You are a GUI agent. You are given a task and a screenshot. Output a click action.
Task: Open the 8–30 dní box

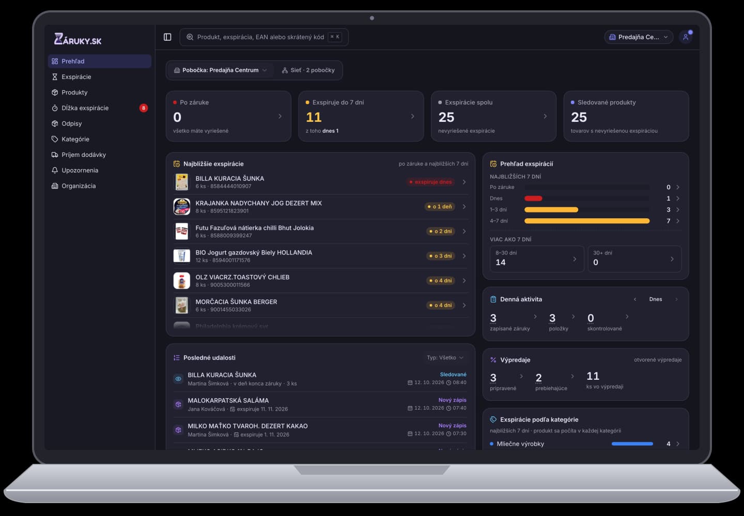click(x=537, y=259)
